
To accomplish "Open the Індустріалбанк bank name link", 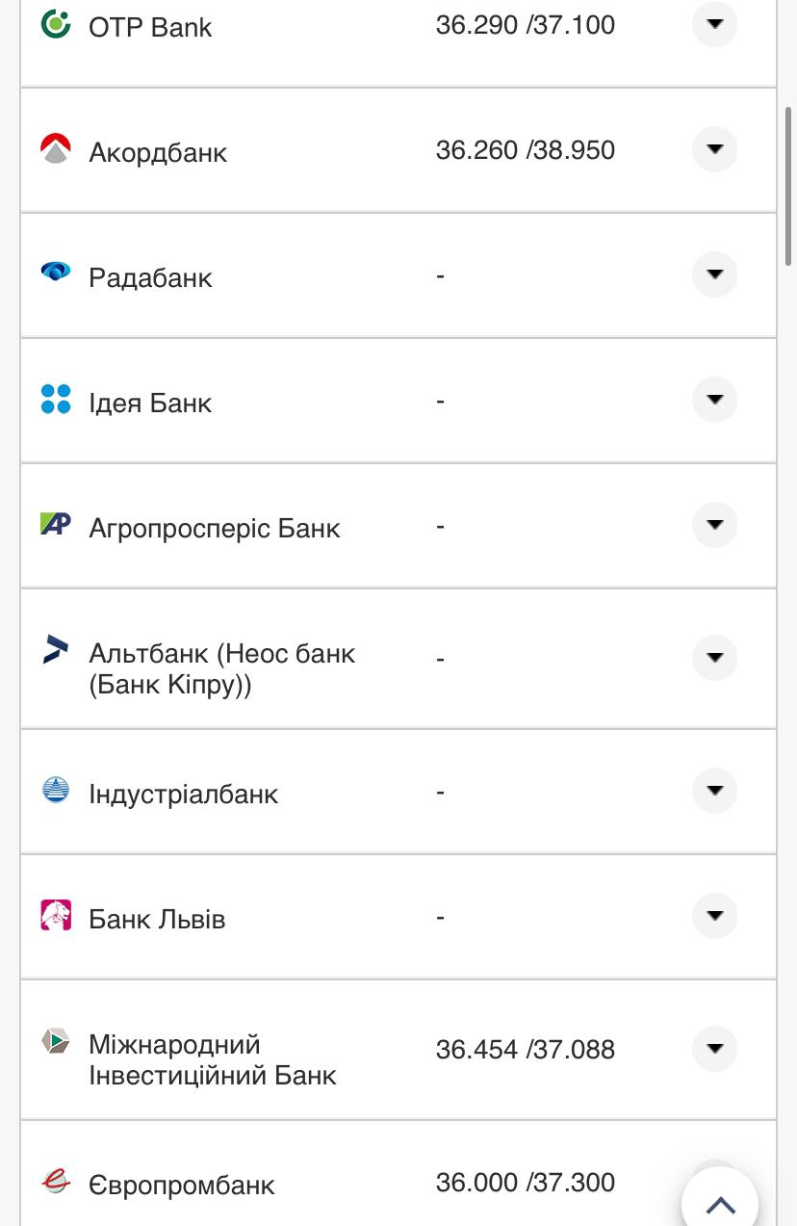I will pos(183,795).
